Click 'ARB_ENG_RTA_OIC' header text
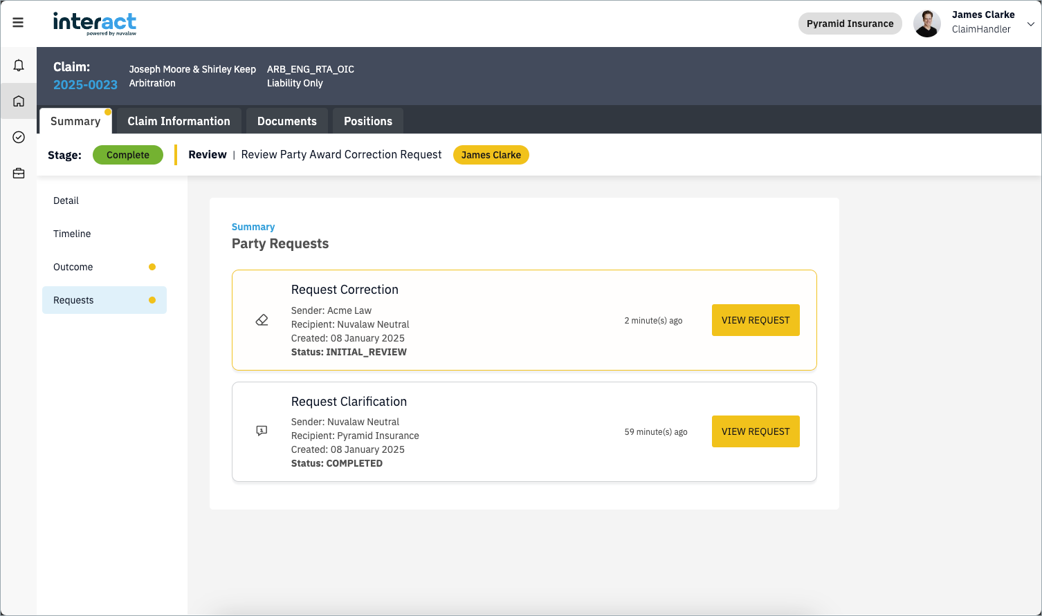Screen dimensions: 1042x616 click(x=311, y=69)
